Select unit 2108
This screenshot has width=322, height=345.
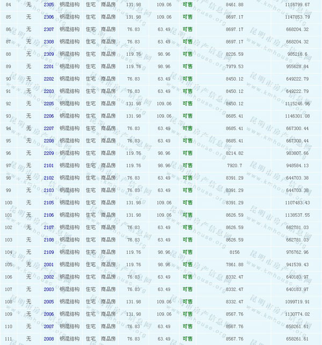(x=48, y=240)
